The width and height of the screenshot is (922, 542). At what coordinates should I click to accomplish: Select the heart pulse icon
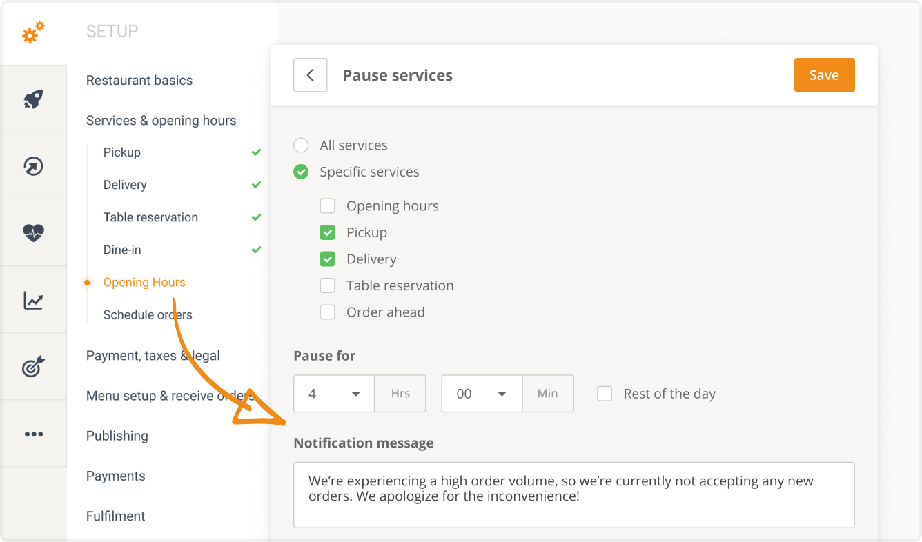33,233
